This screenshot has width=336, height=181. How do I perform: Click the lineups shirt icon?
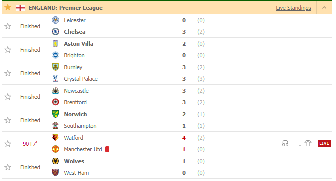click(308, 143)
